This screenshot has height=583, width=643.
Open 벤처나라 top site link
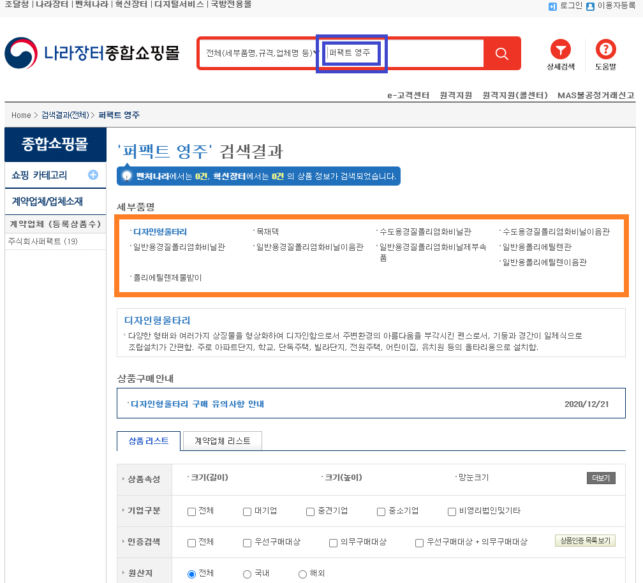point(91,4)
